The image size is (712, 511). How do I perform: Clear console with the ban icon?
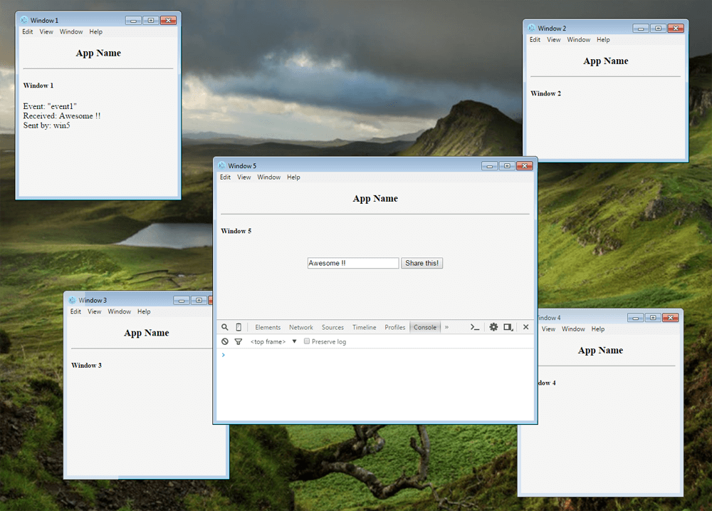[225, 341]
